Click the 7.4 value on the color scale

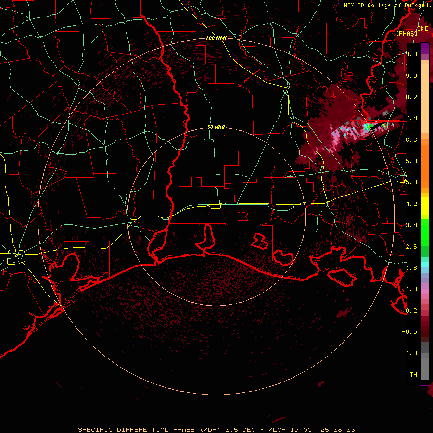pyautogui.click(x=411, y=118)
